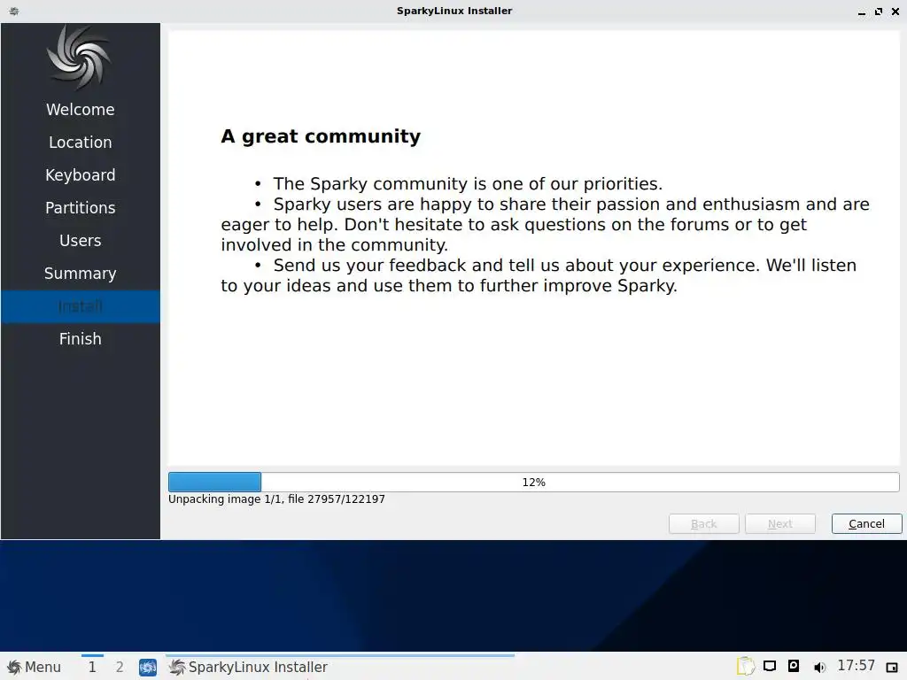Select the Location step in sidebar
The image size is (907, 680).
(81, 143)
